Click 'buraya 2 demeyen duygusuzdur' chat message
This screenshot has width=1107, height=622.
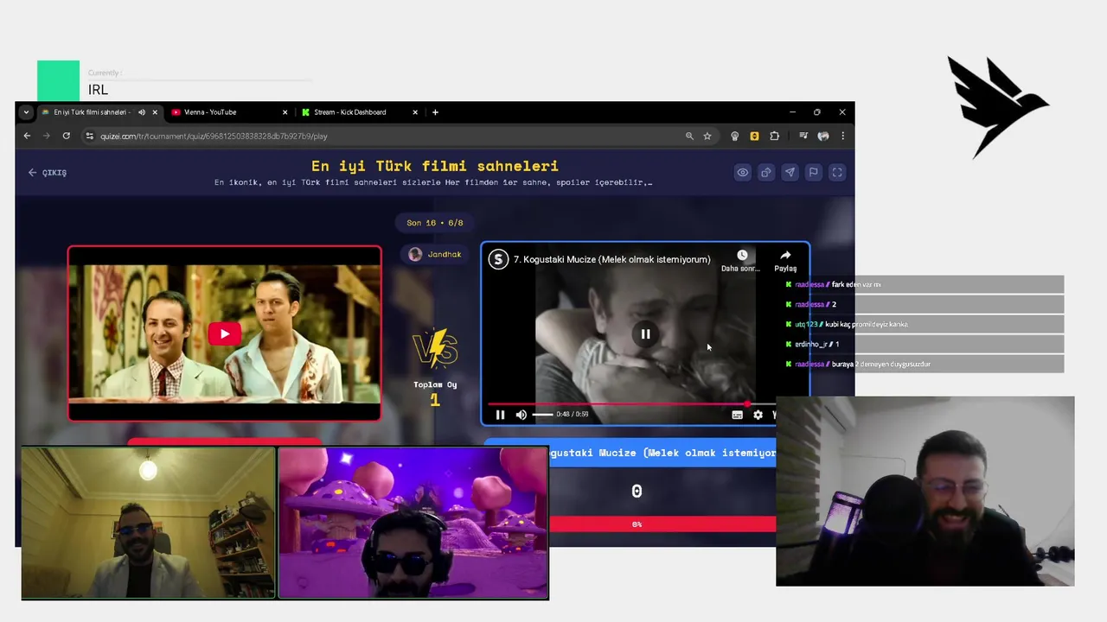pyautogui.click(x=881, y=364)
